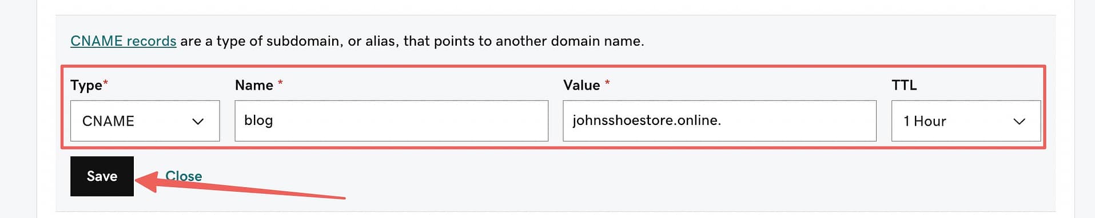This screenshot has height=218, width=1095.
Task: Click the chevron arrow in Type selector
Action: pyautogui.click(x=198, y=122)
